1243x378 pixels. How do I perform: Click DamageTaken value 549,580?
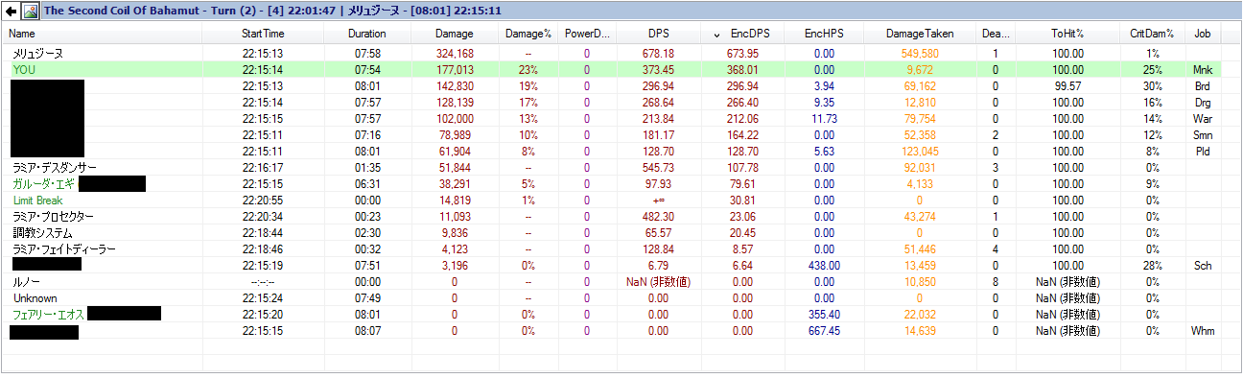920,54
